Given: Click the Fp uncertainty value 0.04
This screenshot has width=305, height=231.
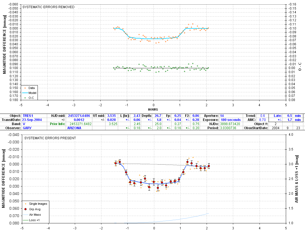Looking at the screenshot, I should tap(178, 120).
